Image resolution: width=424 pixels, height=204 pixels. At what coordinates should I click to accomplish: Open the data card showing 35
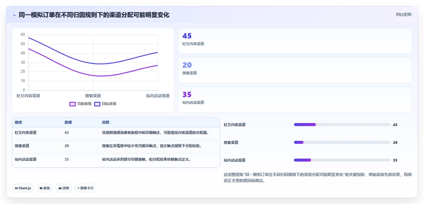(x=295, y=100)
